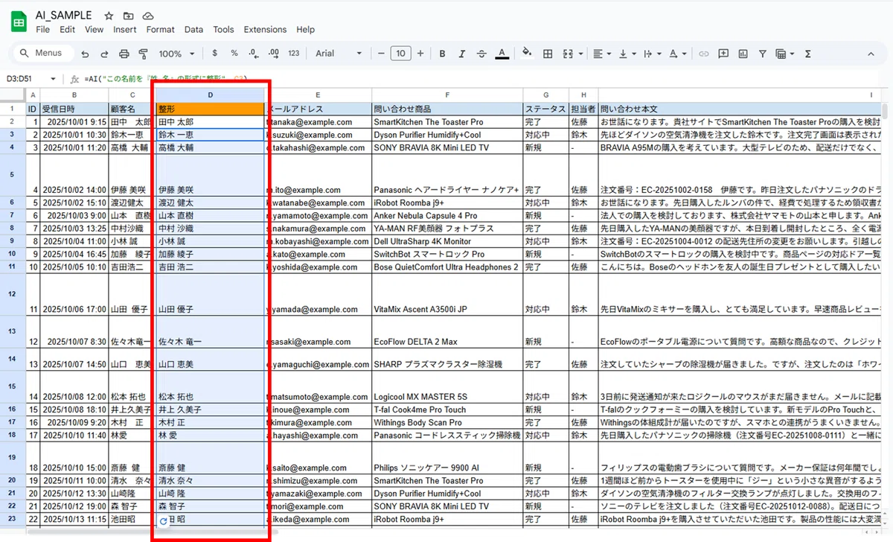Image resolution: width=893 pixels, height=542 pixels.
Task: Click the horizontal scrollbar at bottom
Action: (153, 532)
